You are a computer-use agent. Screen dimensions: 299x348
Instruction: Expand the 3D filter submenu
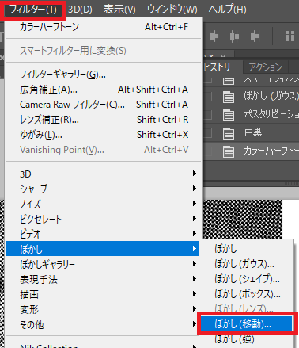tap(104, 174)
